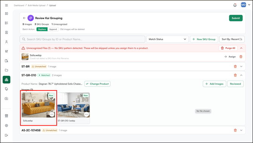Expand the AS-2C-101458 group
The width and height of the screenshot is (253, 143).
click(x=241, y=130)
